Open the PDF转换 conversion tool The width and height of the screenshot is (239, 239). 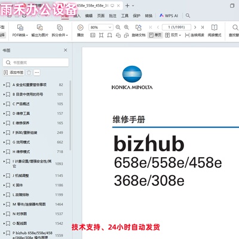(x=20, y=30)
